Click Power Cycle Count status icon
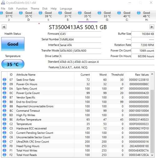Image resolution: width=156 pixels, height=158 pixels. 4,93
